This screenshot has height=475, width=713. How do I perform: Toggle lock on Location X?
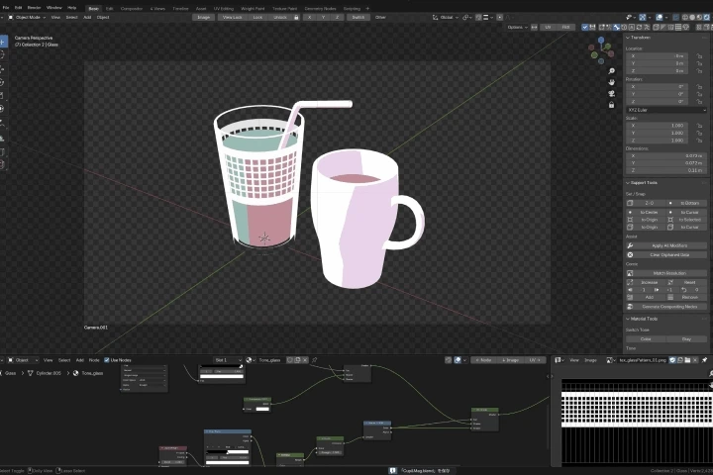[x=699, y=55]
